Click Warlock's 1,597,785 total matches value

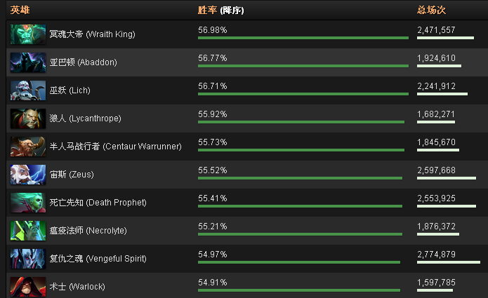tap(436, 283)
